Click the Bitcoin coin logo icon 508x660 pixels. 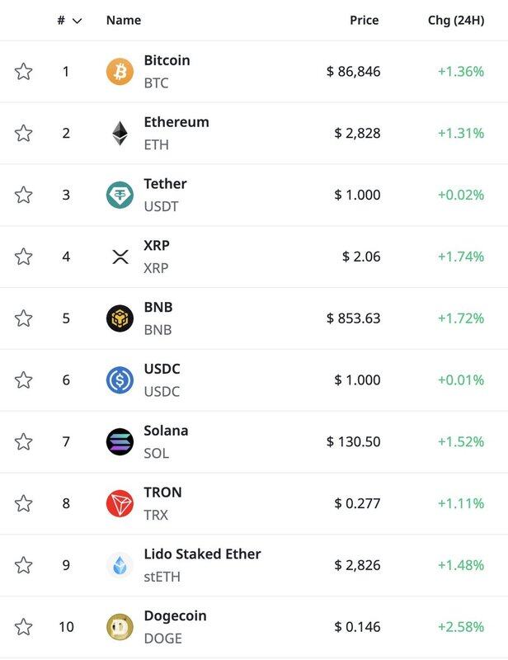coord(120,72)
